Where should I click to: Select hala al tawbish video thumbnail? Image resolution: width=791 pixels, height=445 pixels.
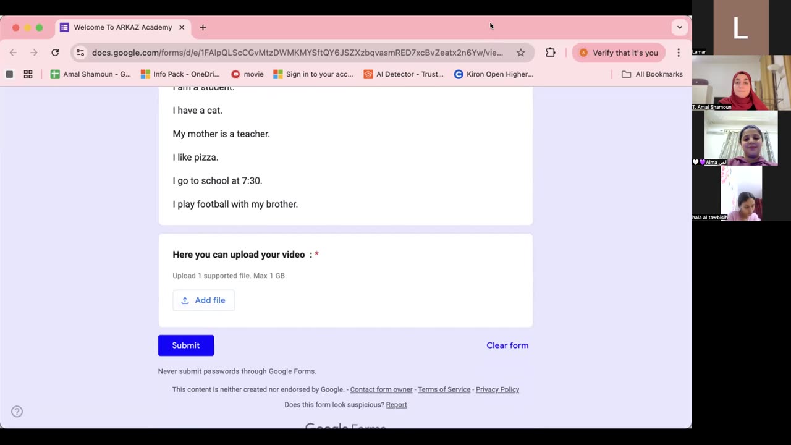[741, 193]
